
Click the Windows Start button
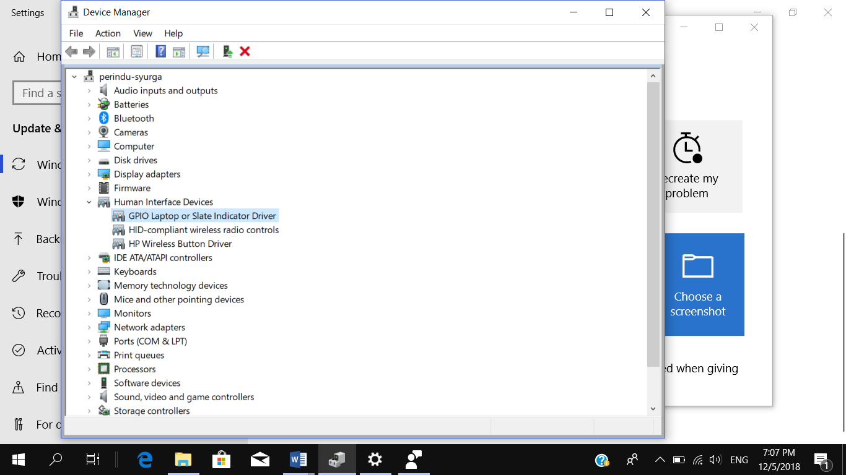(19, 460)
